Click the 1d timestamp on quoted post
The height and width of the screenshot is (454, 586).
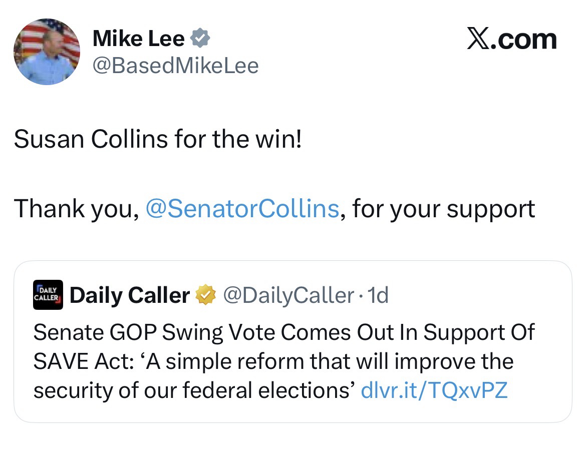pos(378,295)
